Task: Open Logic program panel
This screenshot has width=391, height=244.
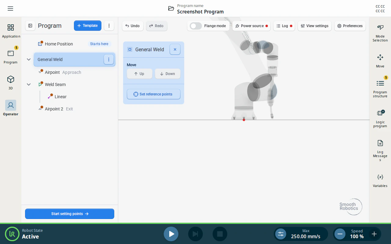Action: pyautogui.click(x=380, y=119)
